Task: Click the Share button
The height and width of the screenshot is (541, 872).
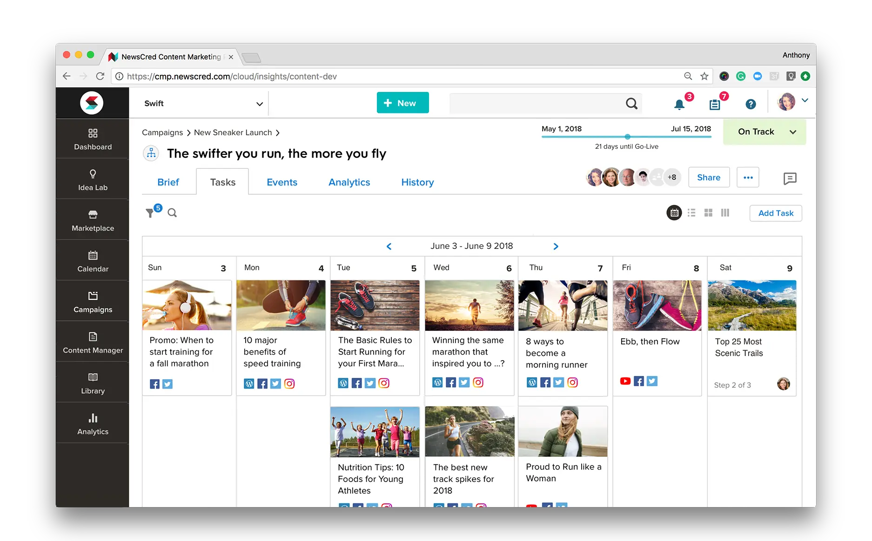Action: coord(709,178)
